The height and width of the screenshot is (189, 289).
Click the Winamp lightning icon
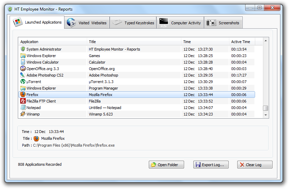pyautogui.click(x=23, y=114)
